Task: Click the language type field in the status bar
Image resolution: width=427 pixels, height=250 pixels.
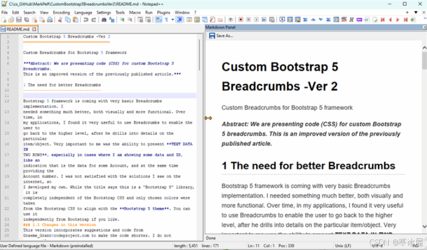Action: click(x=47, y=246)
